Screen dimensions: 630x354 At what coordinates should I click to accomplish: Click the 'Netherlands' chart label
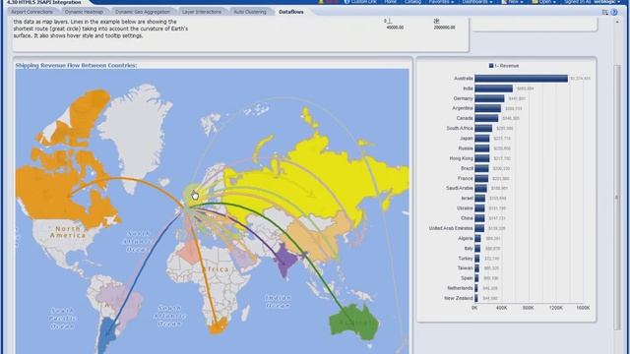(x=460, y=288)
